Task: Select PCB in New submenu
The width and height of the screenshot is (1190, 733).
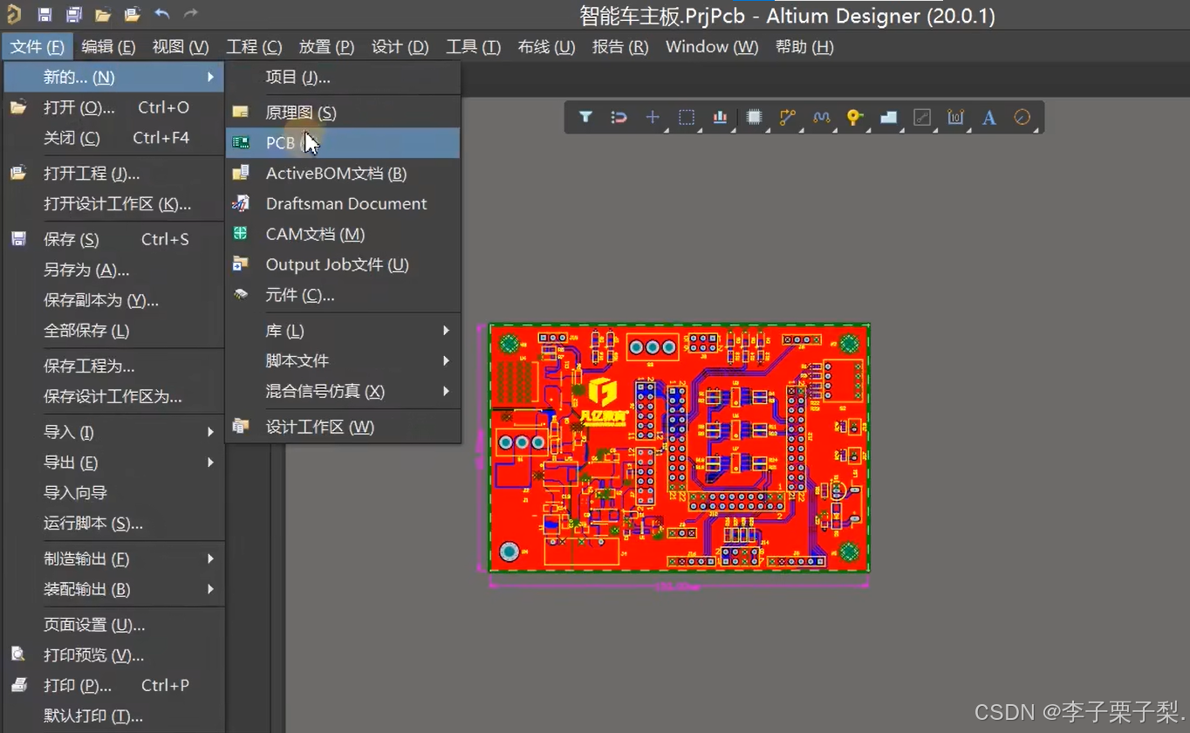Action: point(343,143)
